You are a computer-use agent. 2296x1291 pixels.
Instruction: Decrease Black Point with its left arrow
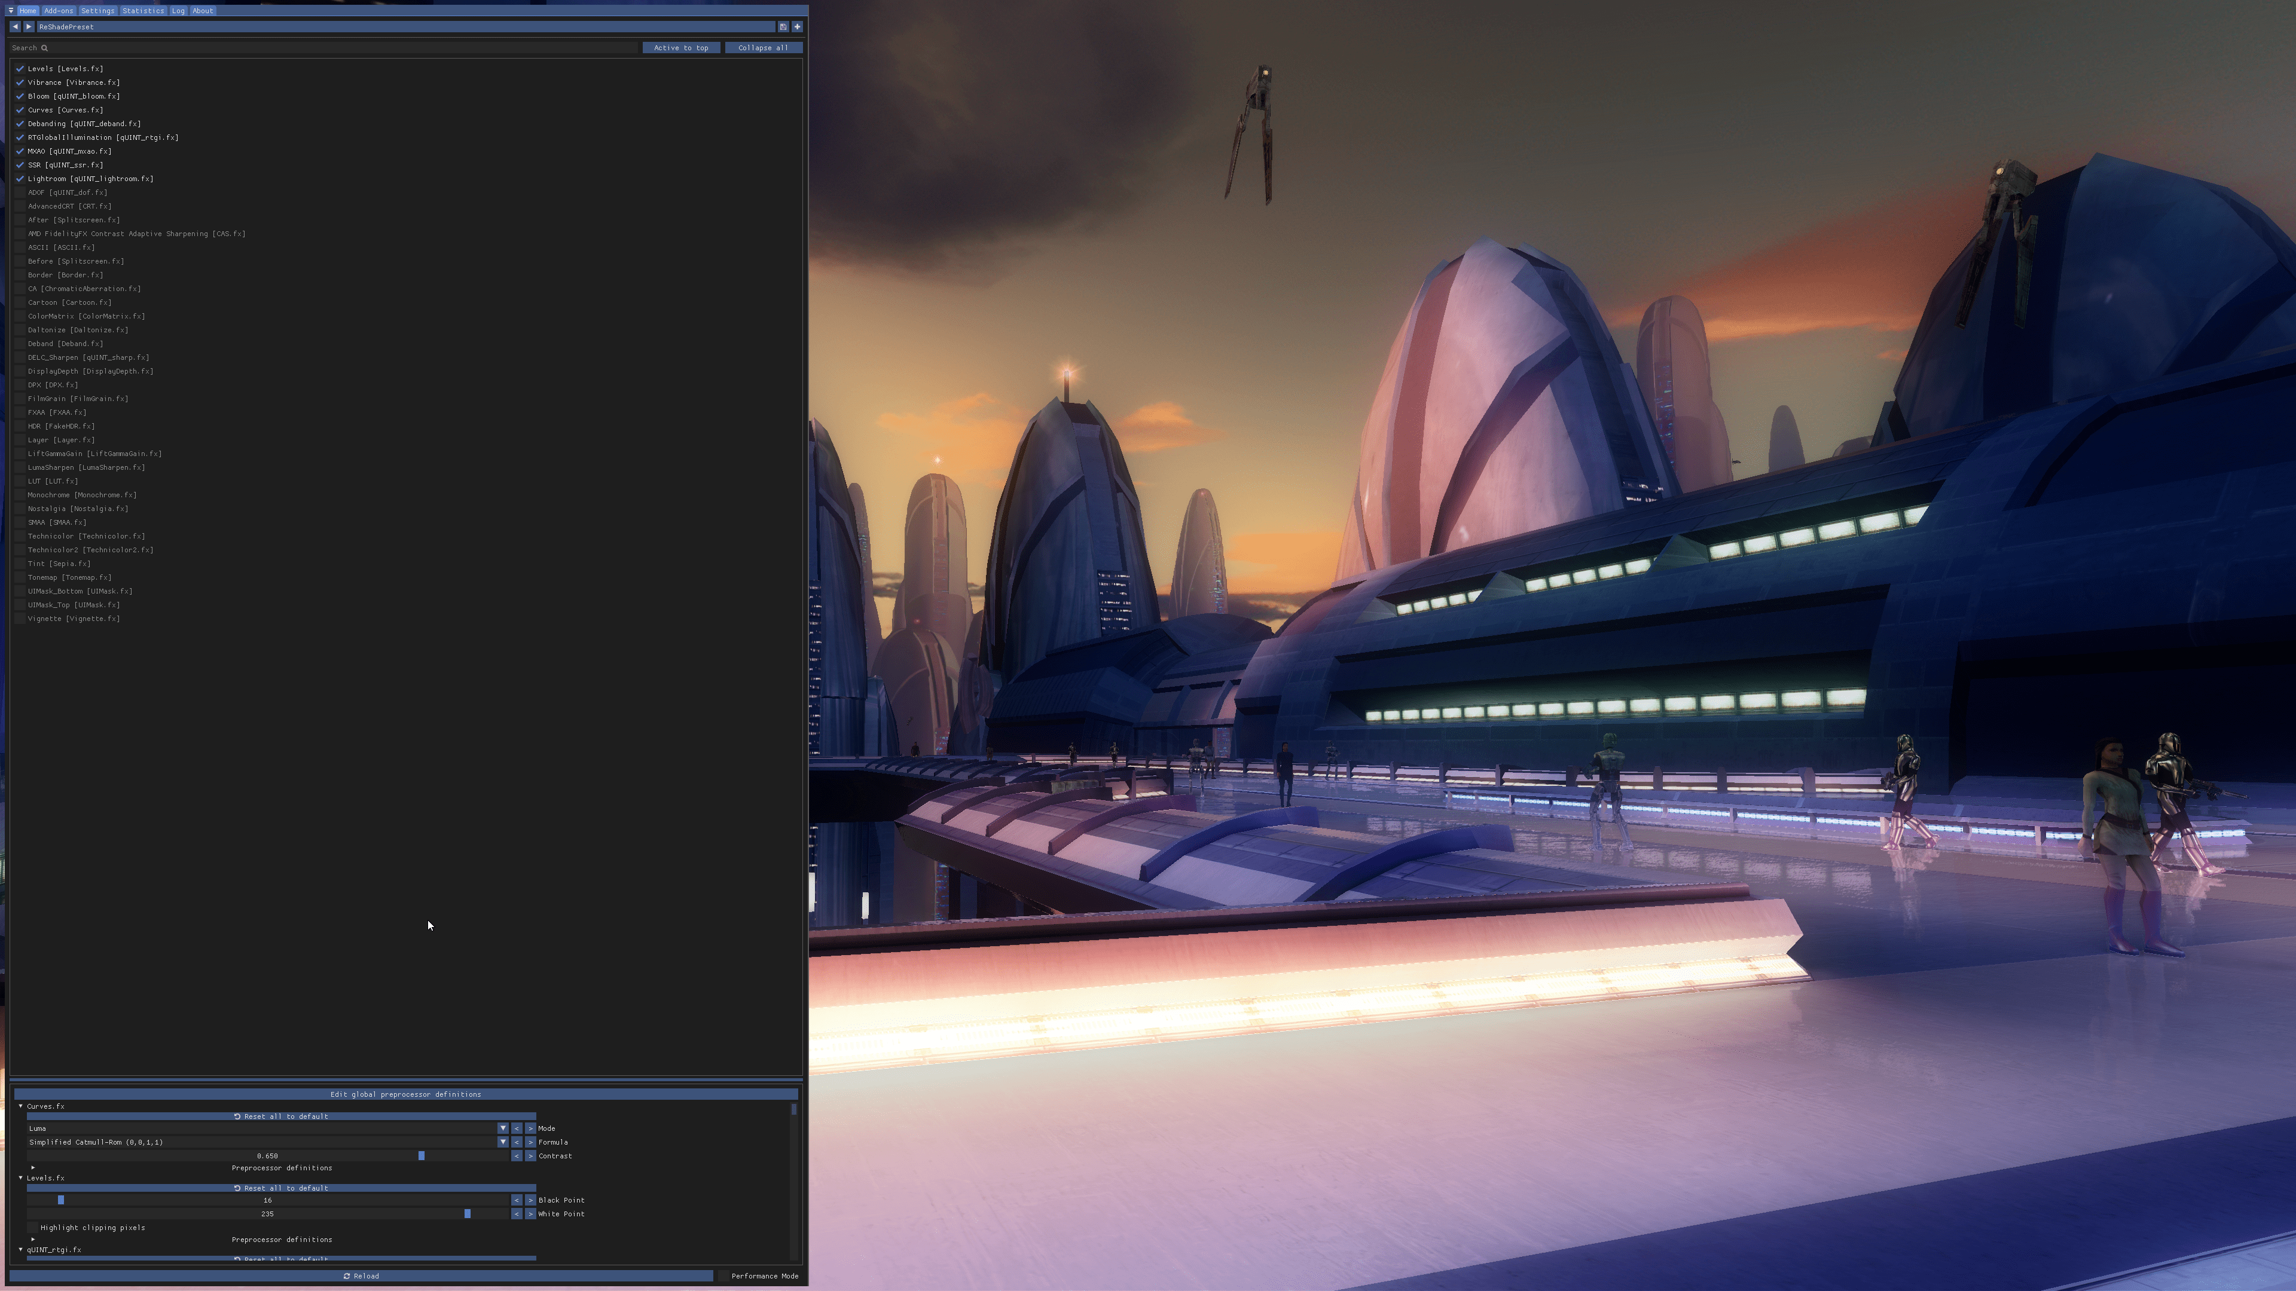pyautogui.click(x=516, y=1200)
